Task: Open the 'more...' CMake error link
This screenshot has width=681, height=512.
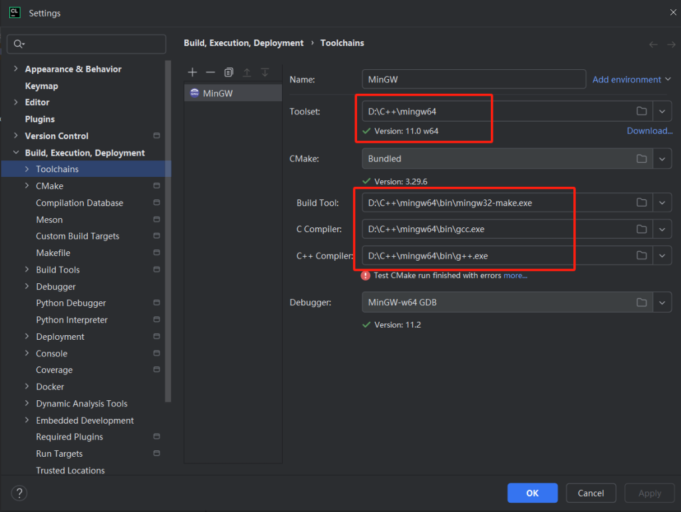Action: [515, 275]
